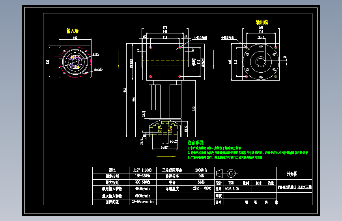The image size is (342, 221).
Task: Click the 设计 label in title block
Action: [219, 183]
